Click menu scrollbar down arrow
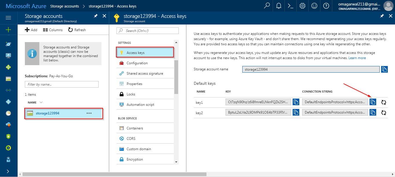This screenshot has width=395, height=177. (x=176, y=162)
